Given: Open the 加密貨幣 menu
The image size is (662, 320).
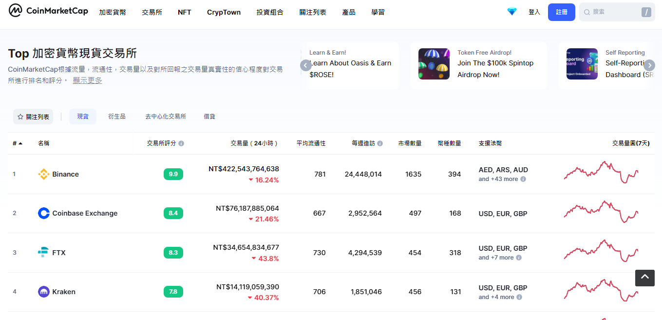Looking at the screenshot, I should [113, 12].
